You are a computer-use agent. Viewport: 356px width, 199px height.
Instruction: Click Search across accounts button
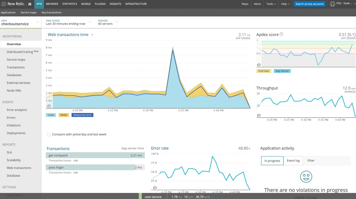(x=310, y=4)
